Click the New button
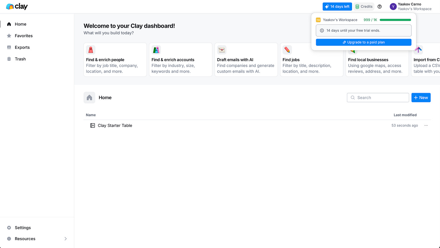This screenshot has width=440, height=248. [x=421, y=98]
